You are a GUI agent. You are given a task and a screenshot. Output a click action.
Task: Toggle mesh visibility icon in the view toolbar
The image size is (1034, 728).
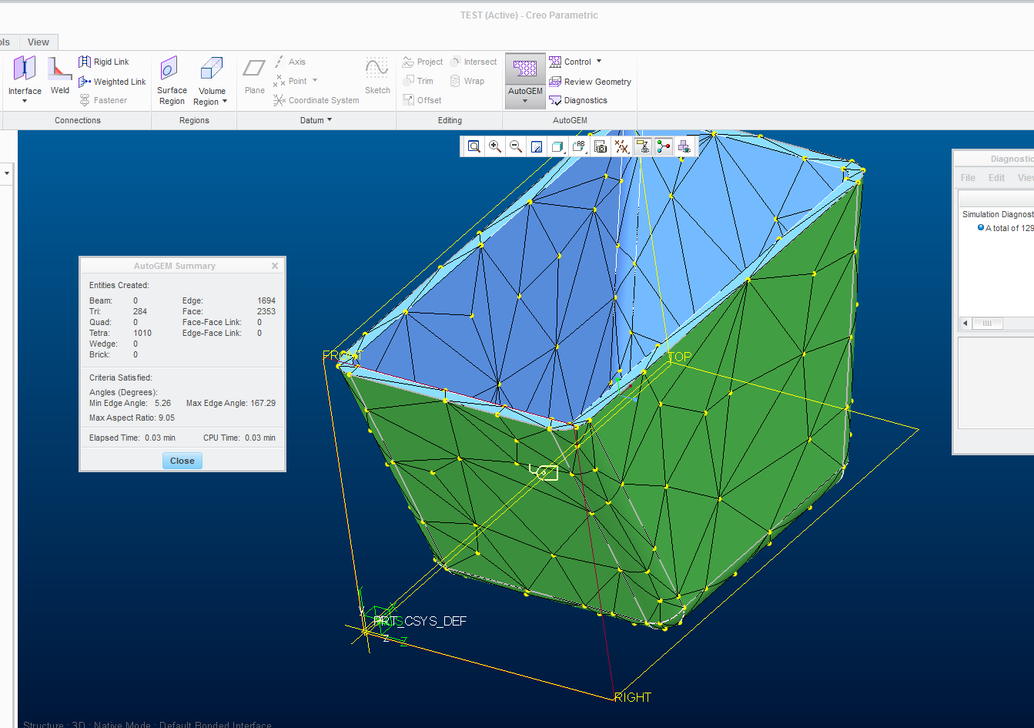(684, 146)
